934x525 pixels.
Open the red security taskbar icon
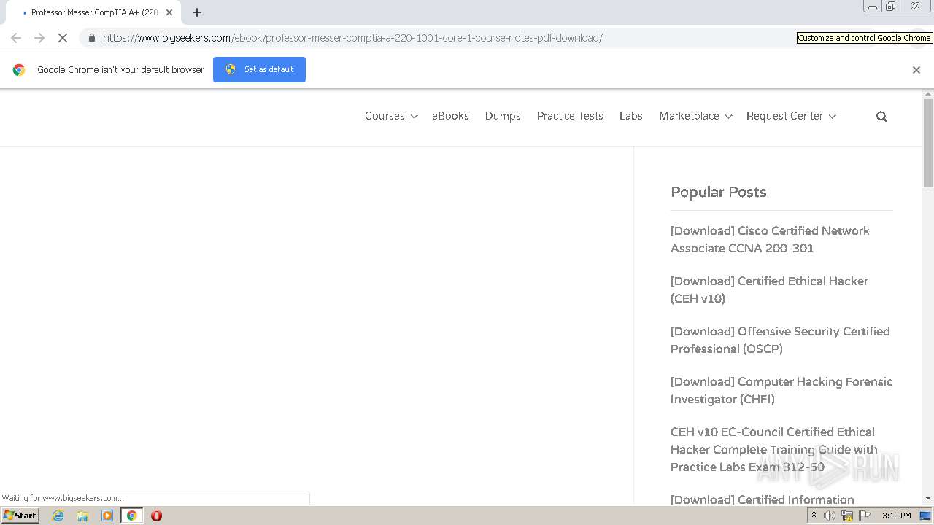(x=156, y=516)
